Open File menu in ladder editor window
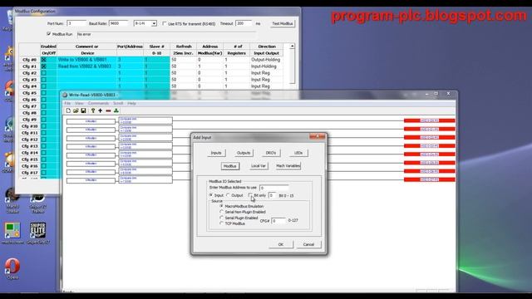532x299 pixels. [x=67, y=103]
